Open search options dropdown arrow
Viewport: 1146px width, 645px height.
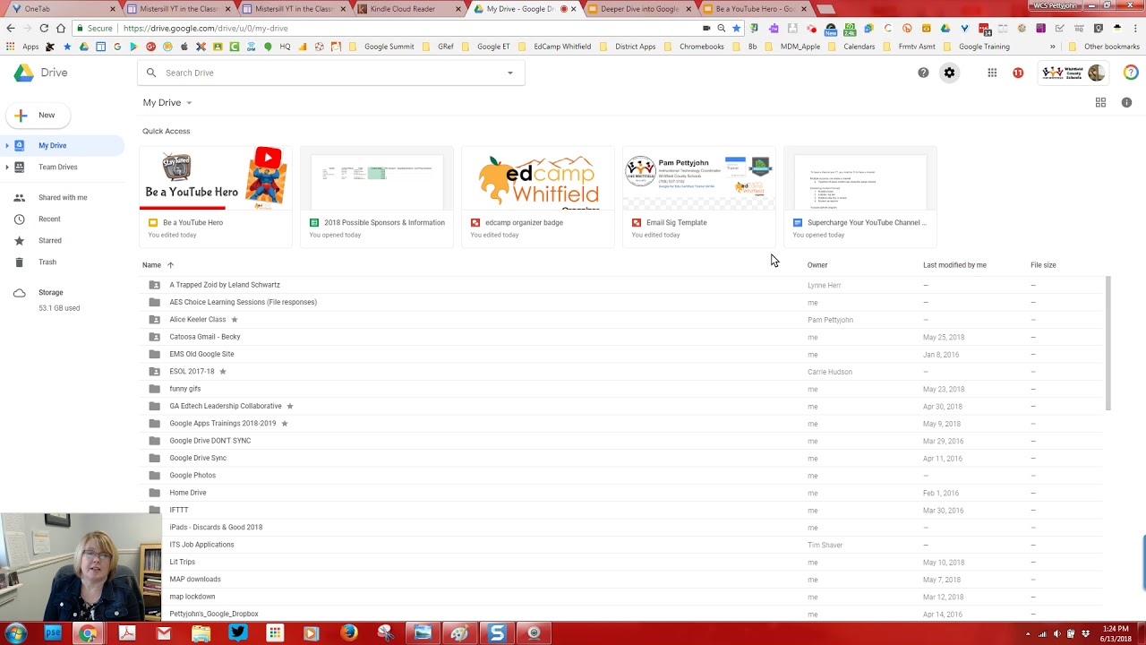point(510,73)
